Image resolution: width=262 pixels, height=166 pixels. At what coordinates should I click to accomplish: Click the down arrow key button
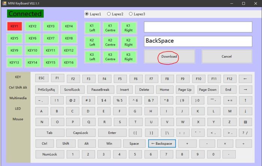click(x=245, y=111)
